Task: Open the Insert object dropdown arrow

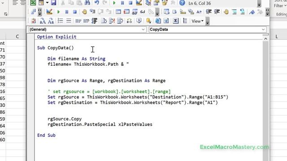Action: click(47, 3)
